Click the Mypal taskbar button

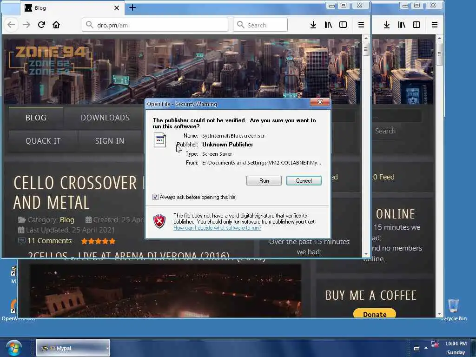tap(73, 348)
